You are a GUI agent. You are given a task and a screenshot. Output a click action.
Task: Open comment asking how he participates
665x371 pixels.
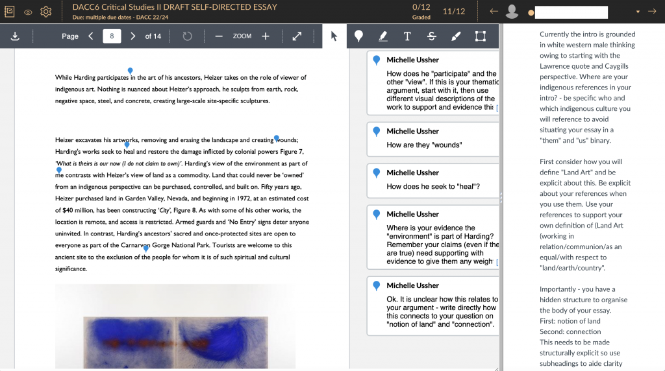(433, 83)
